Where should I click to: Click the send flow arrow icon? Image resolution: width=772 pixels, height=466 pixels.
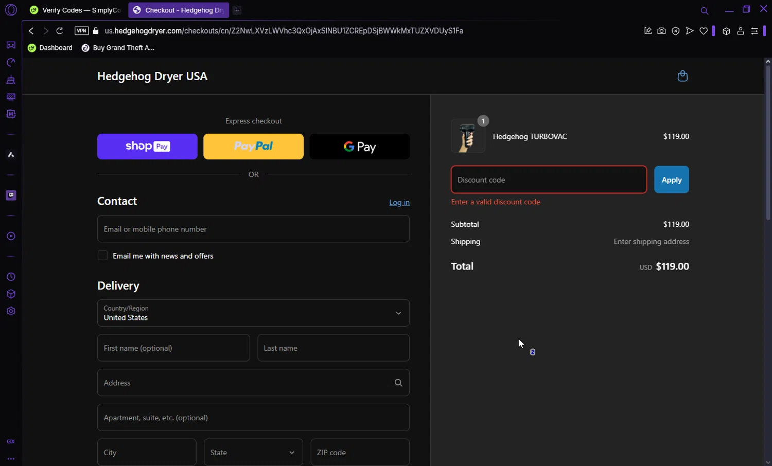pyautogui.click(x=690, y=31)
